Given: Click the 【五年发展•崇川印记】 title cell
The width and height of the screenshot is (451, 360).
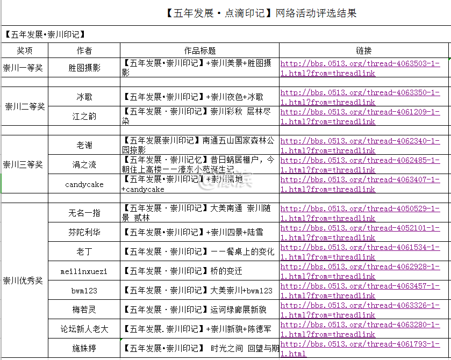Looking at the screenshot, I should click(40, 33).
